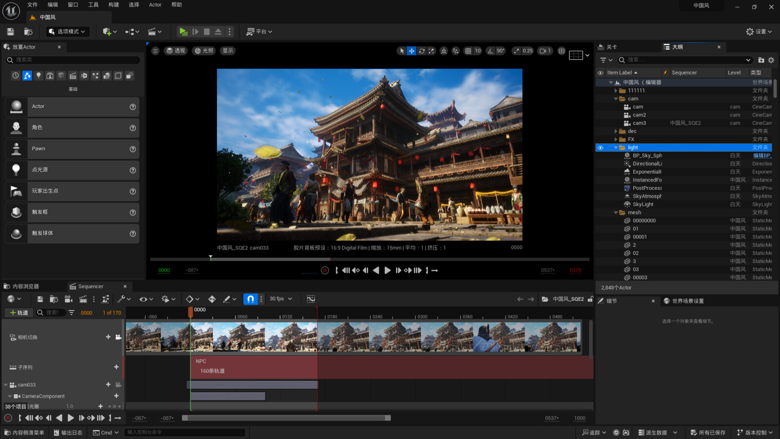The width and height of the screenshot is (780, 439).
Task: Click the 光照 lit view mode button
Action: point(204,51)
